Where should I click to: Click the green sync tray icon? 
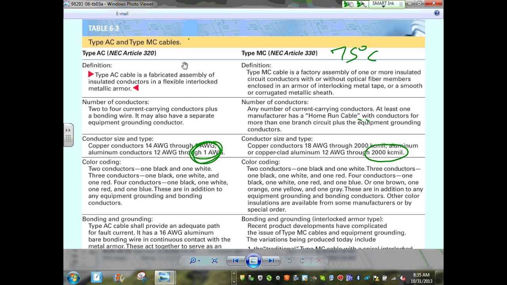pyautogui.click(x=269, y=278)
